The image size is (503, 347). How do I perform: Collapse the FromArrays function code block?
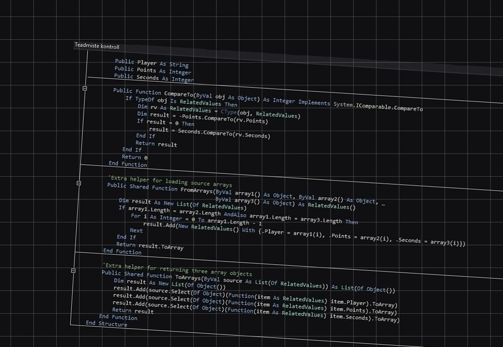(x=79, y=183)
